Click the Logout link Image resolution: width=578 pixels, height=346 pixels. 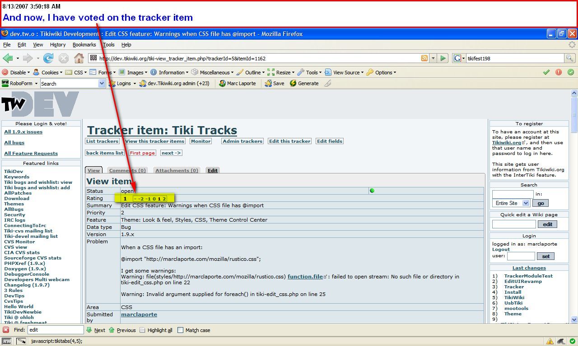[x=501, y=249]
